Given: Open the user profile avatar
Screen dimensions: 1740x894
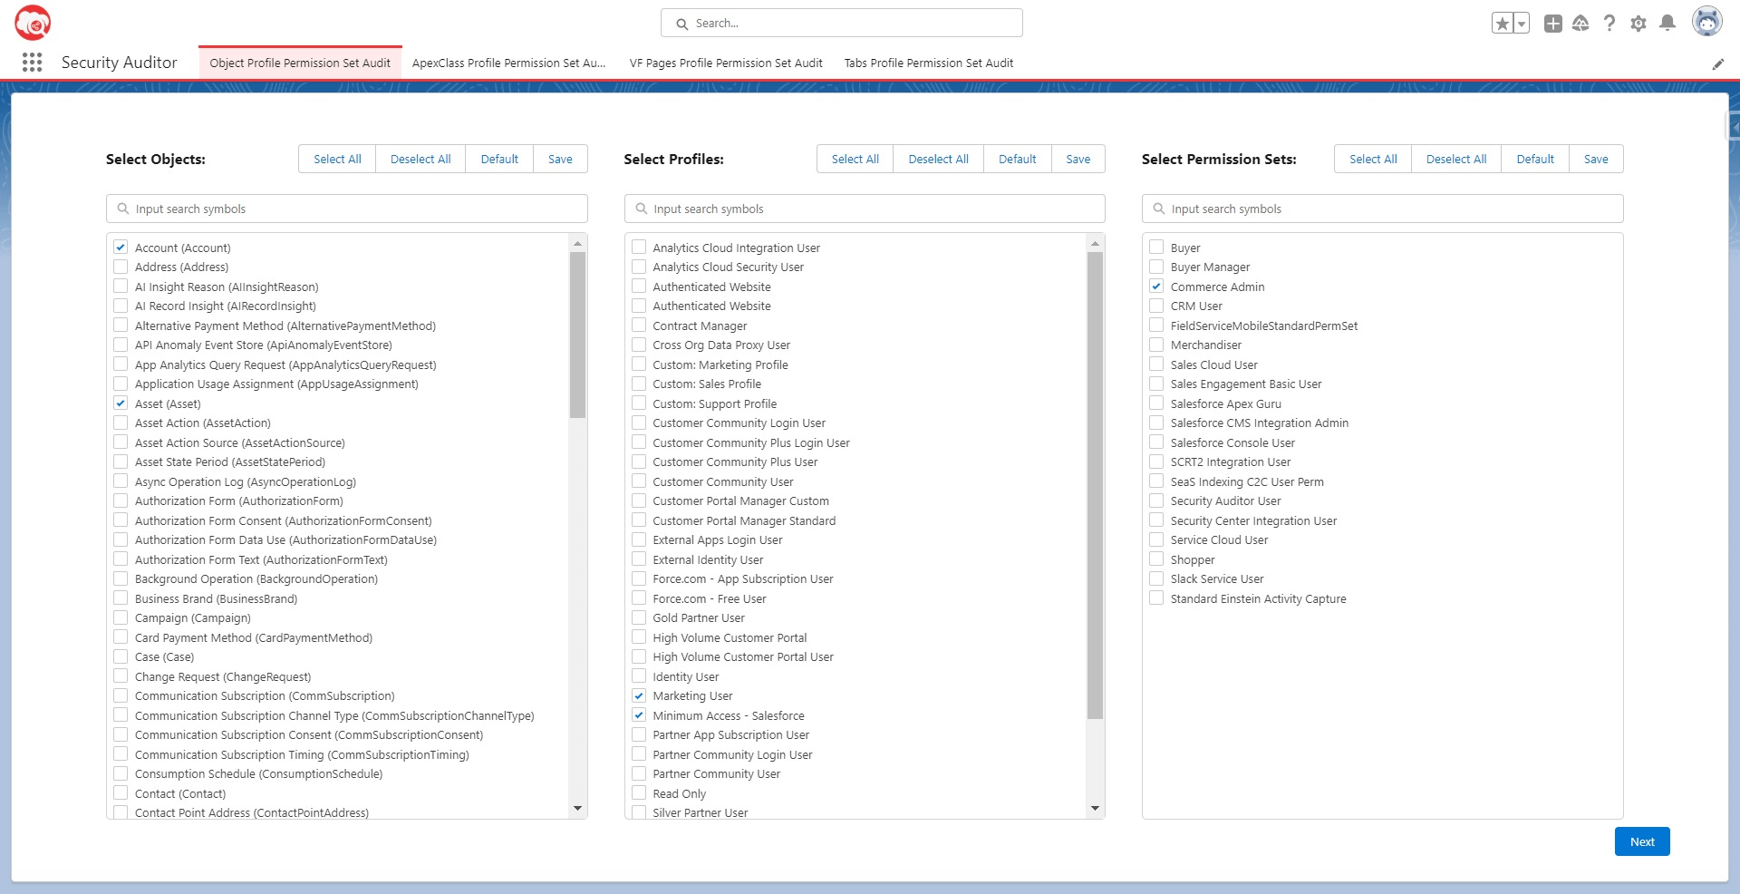Looking at the screenshot, I should [x=1707, y=22].
